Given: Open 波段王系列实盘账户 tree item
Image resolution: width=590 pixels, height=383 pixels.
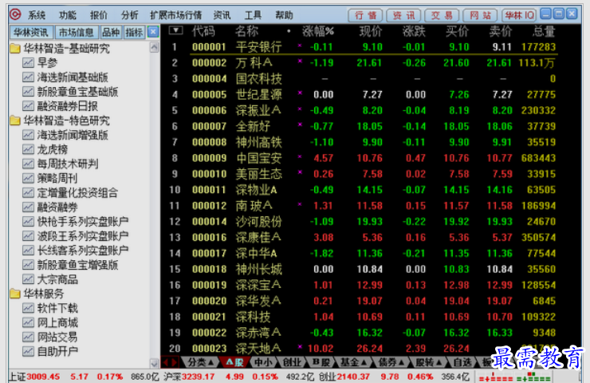Looking at the screenshot, I should tap(82, 236).
